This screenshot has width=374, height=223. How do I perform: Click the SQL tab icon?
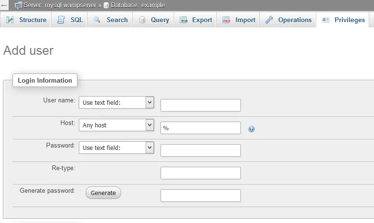[61, 20]
